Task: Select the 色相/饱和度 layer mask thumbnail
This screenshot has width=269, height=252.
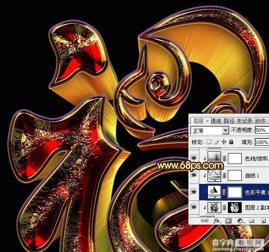Action: coord(235,159)
